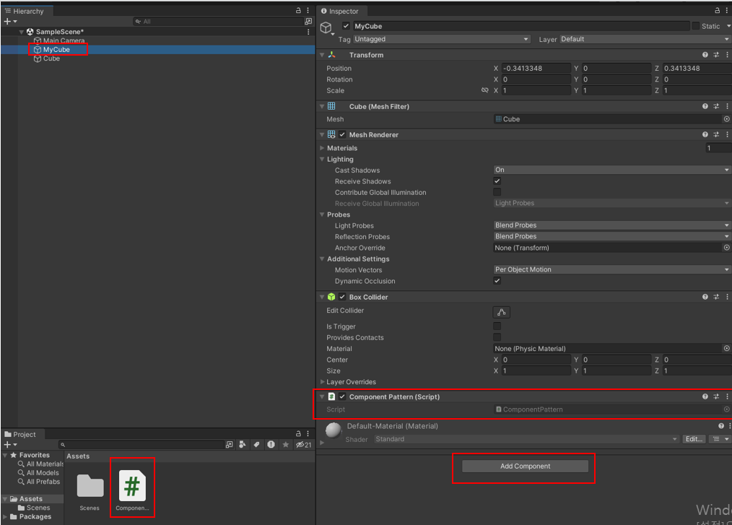Viewport: 732px width, 525px height.
Task: Open Box Collider component options menu
Action: click(727, 297)
